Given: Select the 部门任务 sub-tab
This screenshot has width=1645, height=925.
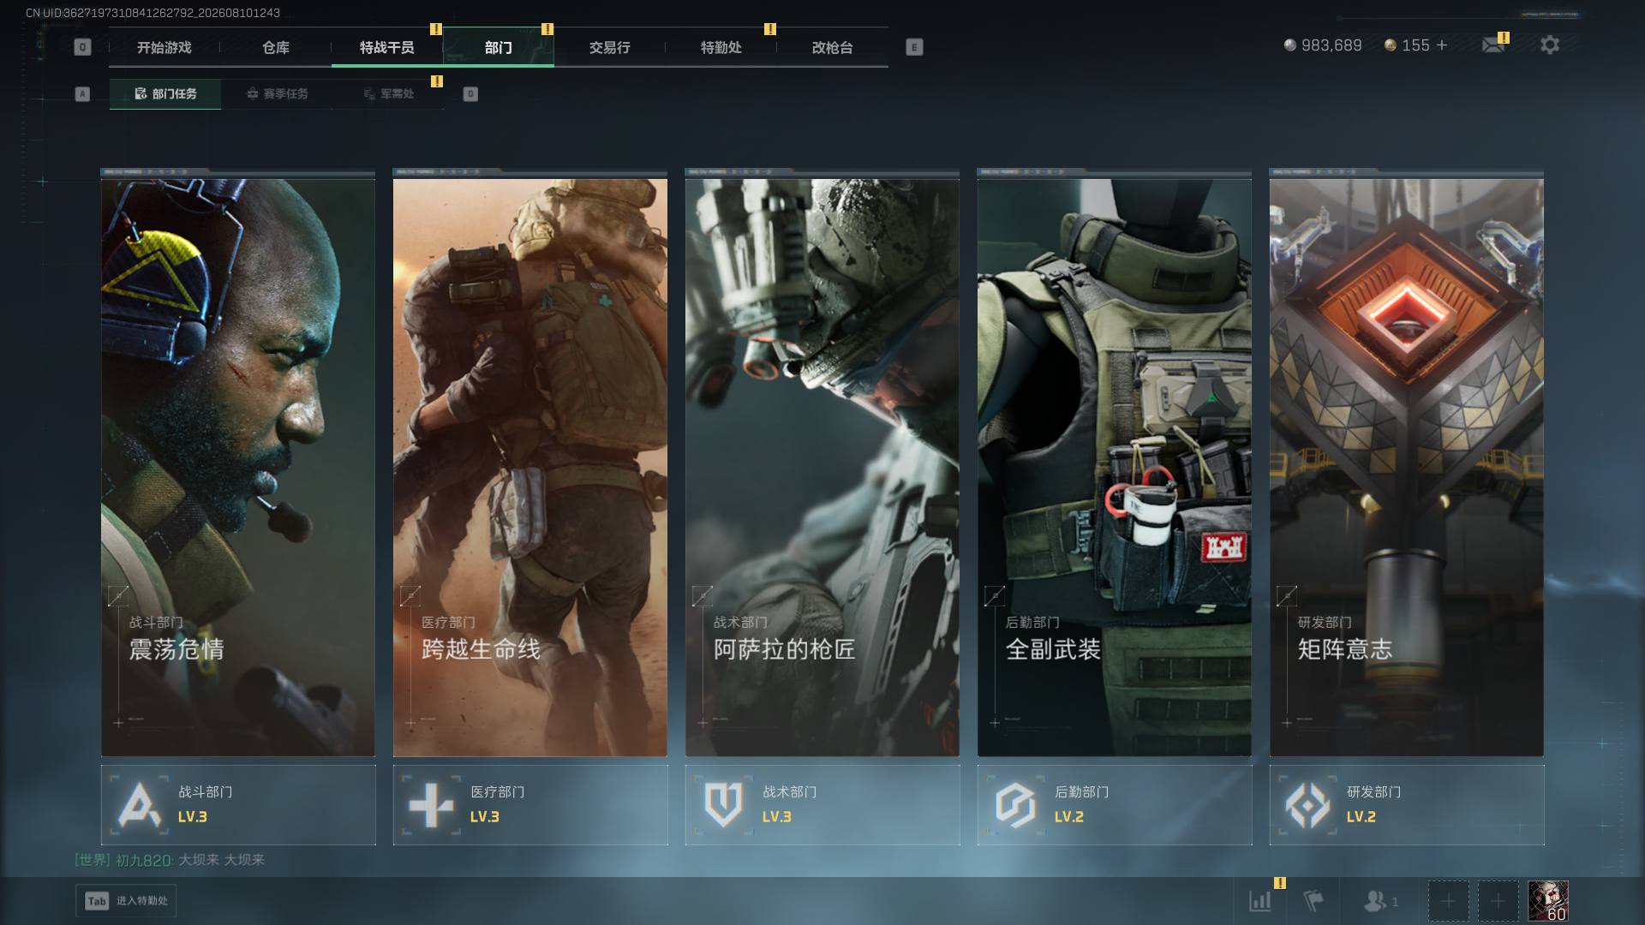Looking at the screenshot, I should click(165, 94).
